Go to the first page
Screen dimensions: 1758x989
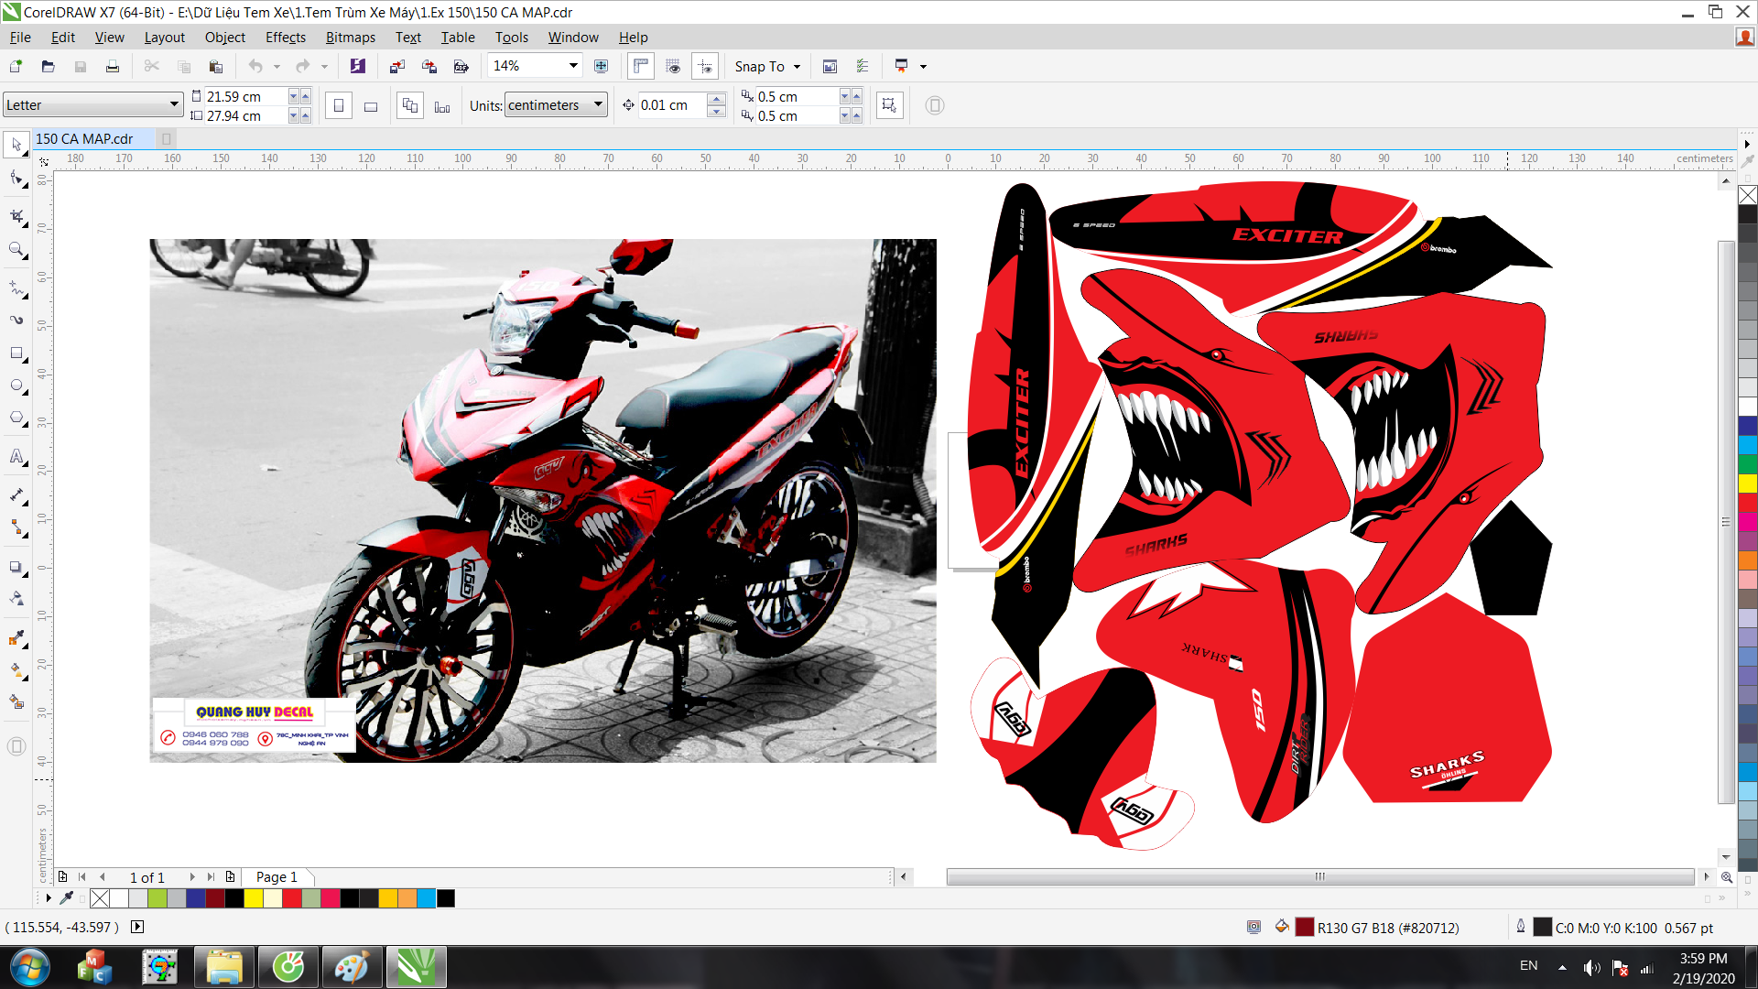tap(82, 877)
